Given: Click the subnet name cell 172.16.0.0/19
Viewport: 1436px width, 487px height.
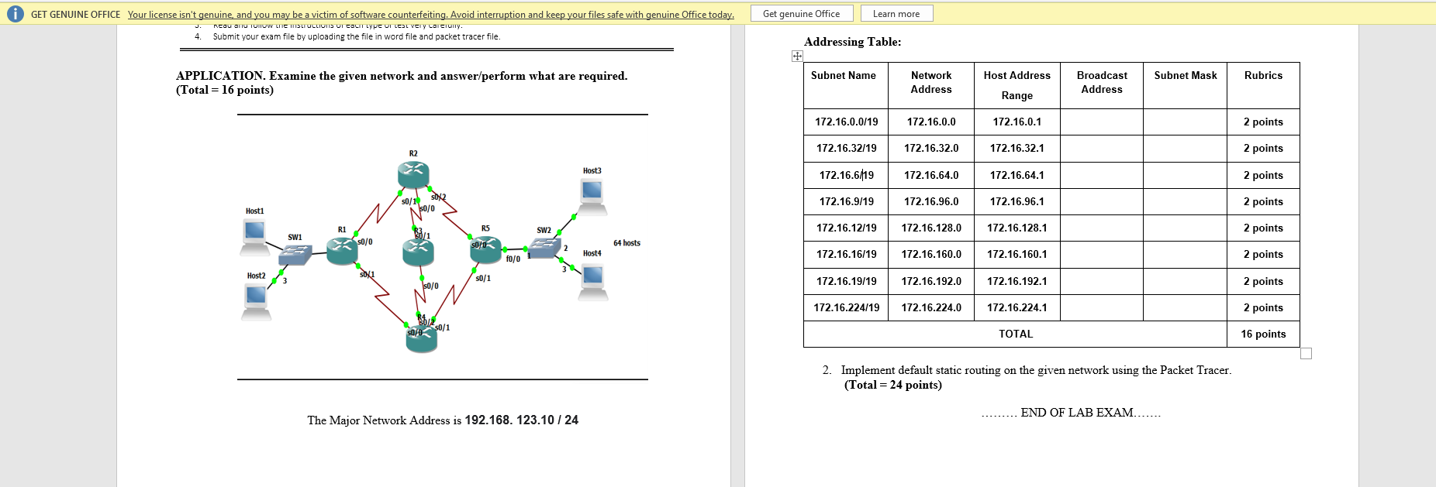Looking at the screenshot, I should click(x=847, y=122).
